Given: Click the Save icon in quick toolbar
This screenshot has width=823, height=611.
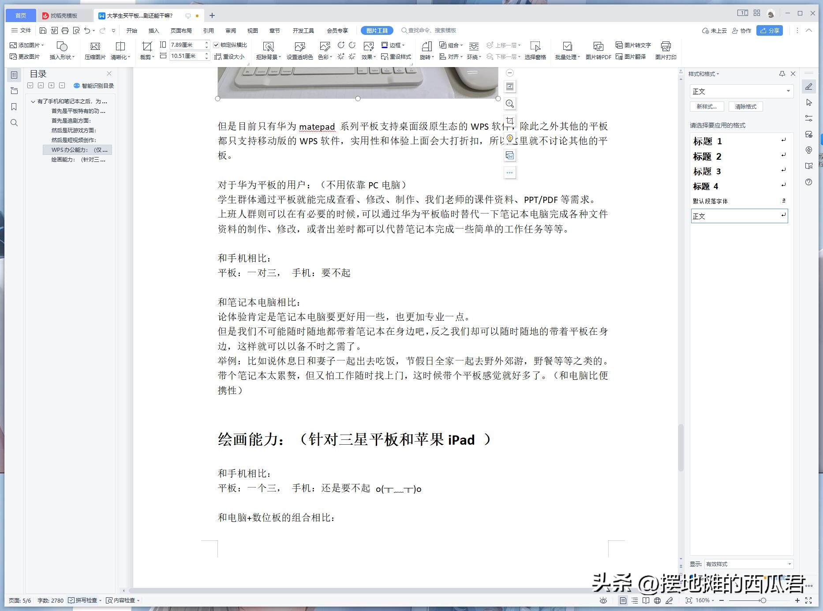Looking at the screenshot, I should point(43,30).
